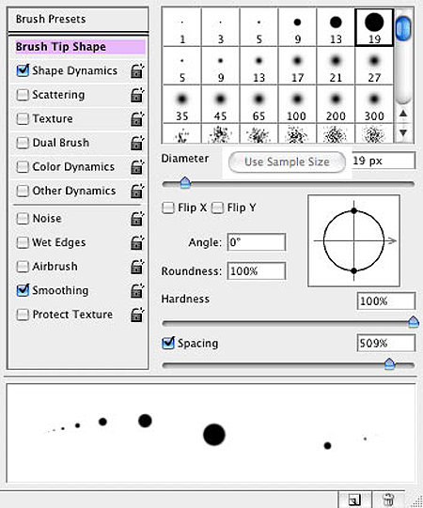423x508 pixels.
Task: Enable the Texture checkbox
Action: (x=23, y=118)
